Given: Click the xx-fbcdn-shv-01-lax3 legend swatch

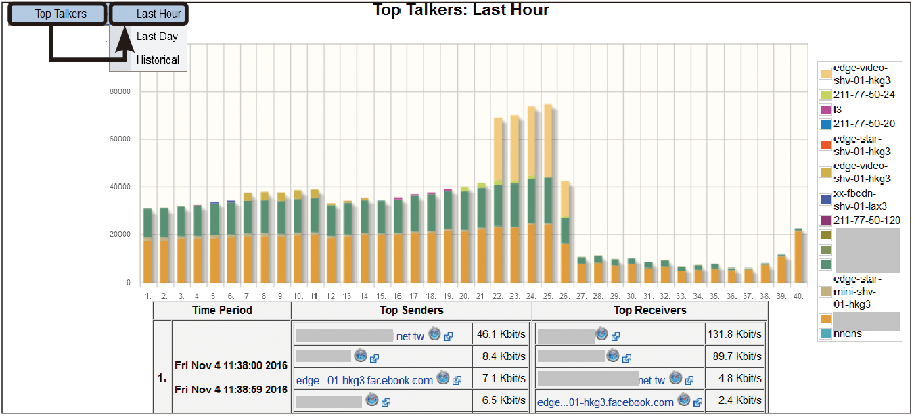Looking at the screenshot, I should tap(825, 200).
